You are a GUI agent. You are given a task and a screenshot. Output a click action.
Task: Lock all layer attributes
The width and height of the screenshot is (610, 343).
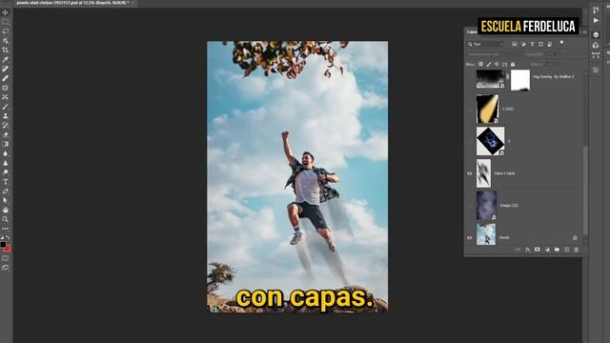[x=513, y=64]
